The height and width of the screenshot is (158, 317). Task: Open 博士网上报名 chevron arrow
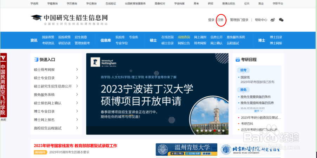(x=77, y=119)
